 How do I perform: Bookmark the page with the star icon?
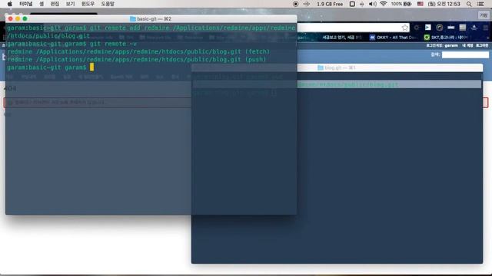tap(405, 28)
